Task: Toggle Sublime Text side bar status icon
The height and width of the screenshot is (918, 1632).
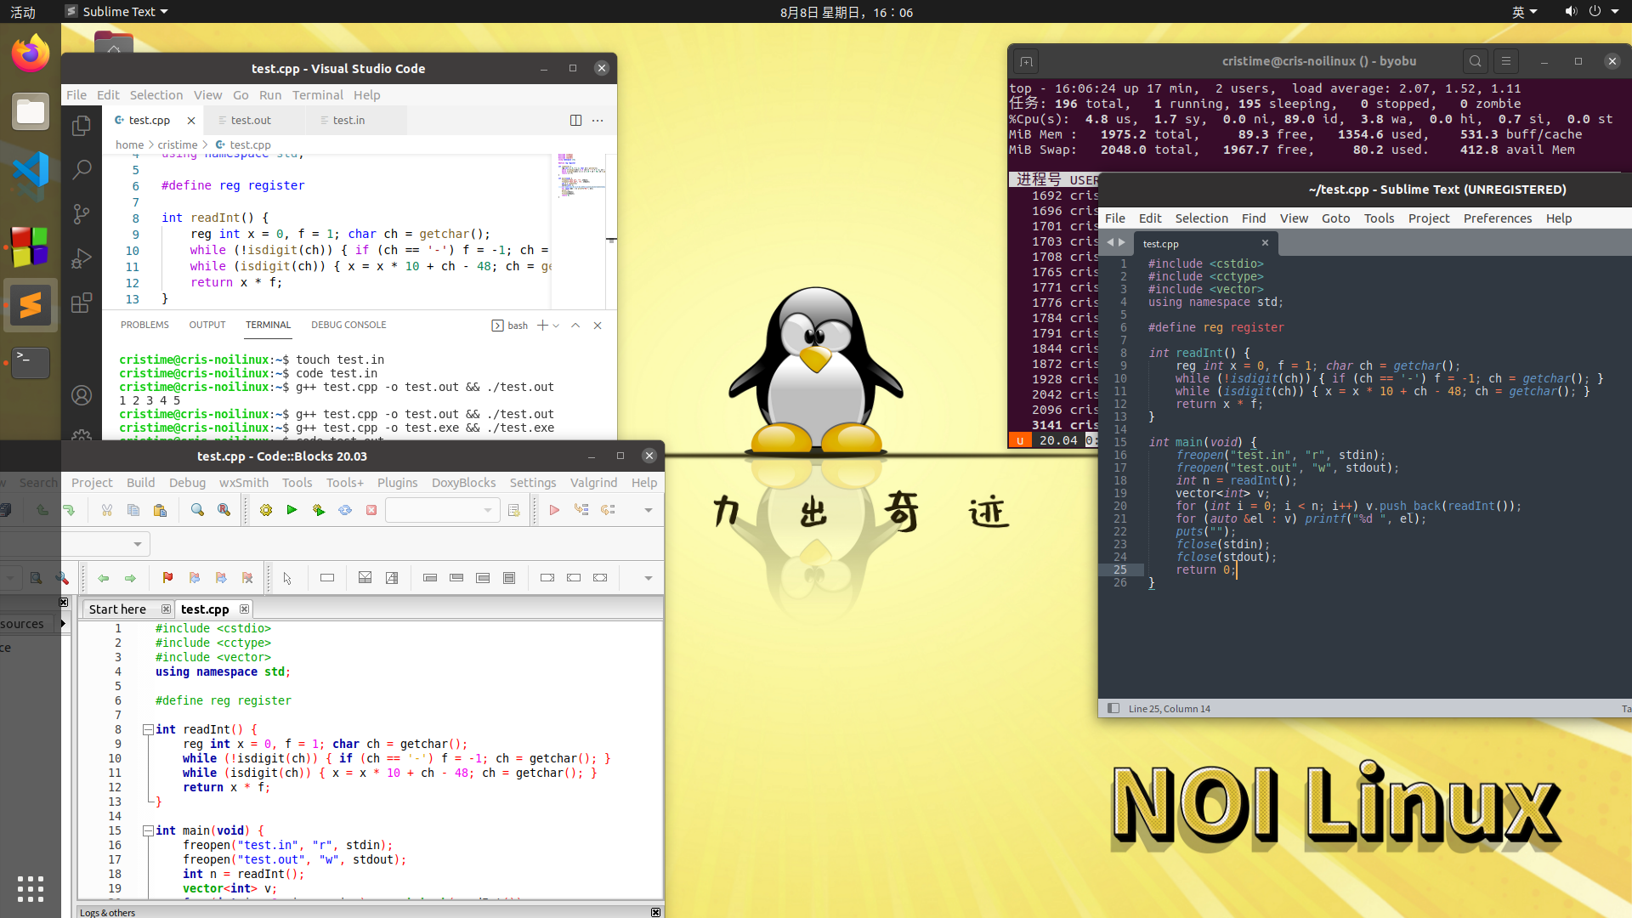Action: click(x=1113, y=708)
